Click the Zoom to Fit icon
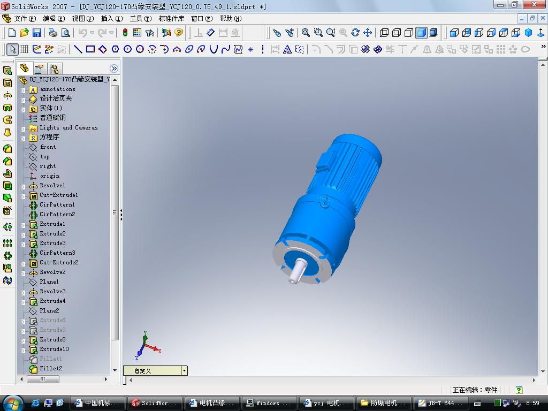548x411 pixels. [306, 33]
